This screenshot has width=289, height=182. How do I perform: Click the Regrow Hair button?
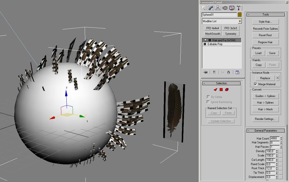point(265,42)
